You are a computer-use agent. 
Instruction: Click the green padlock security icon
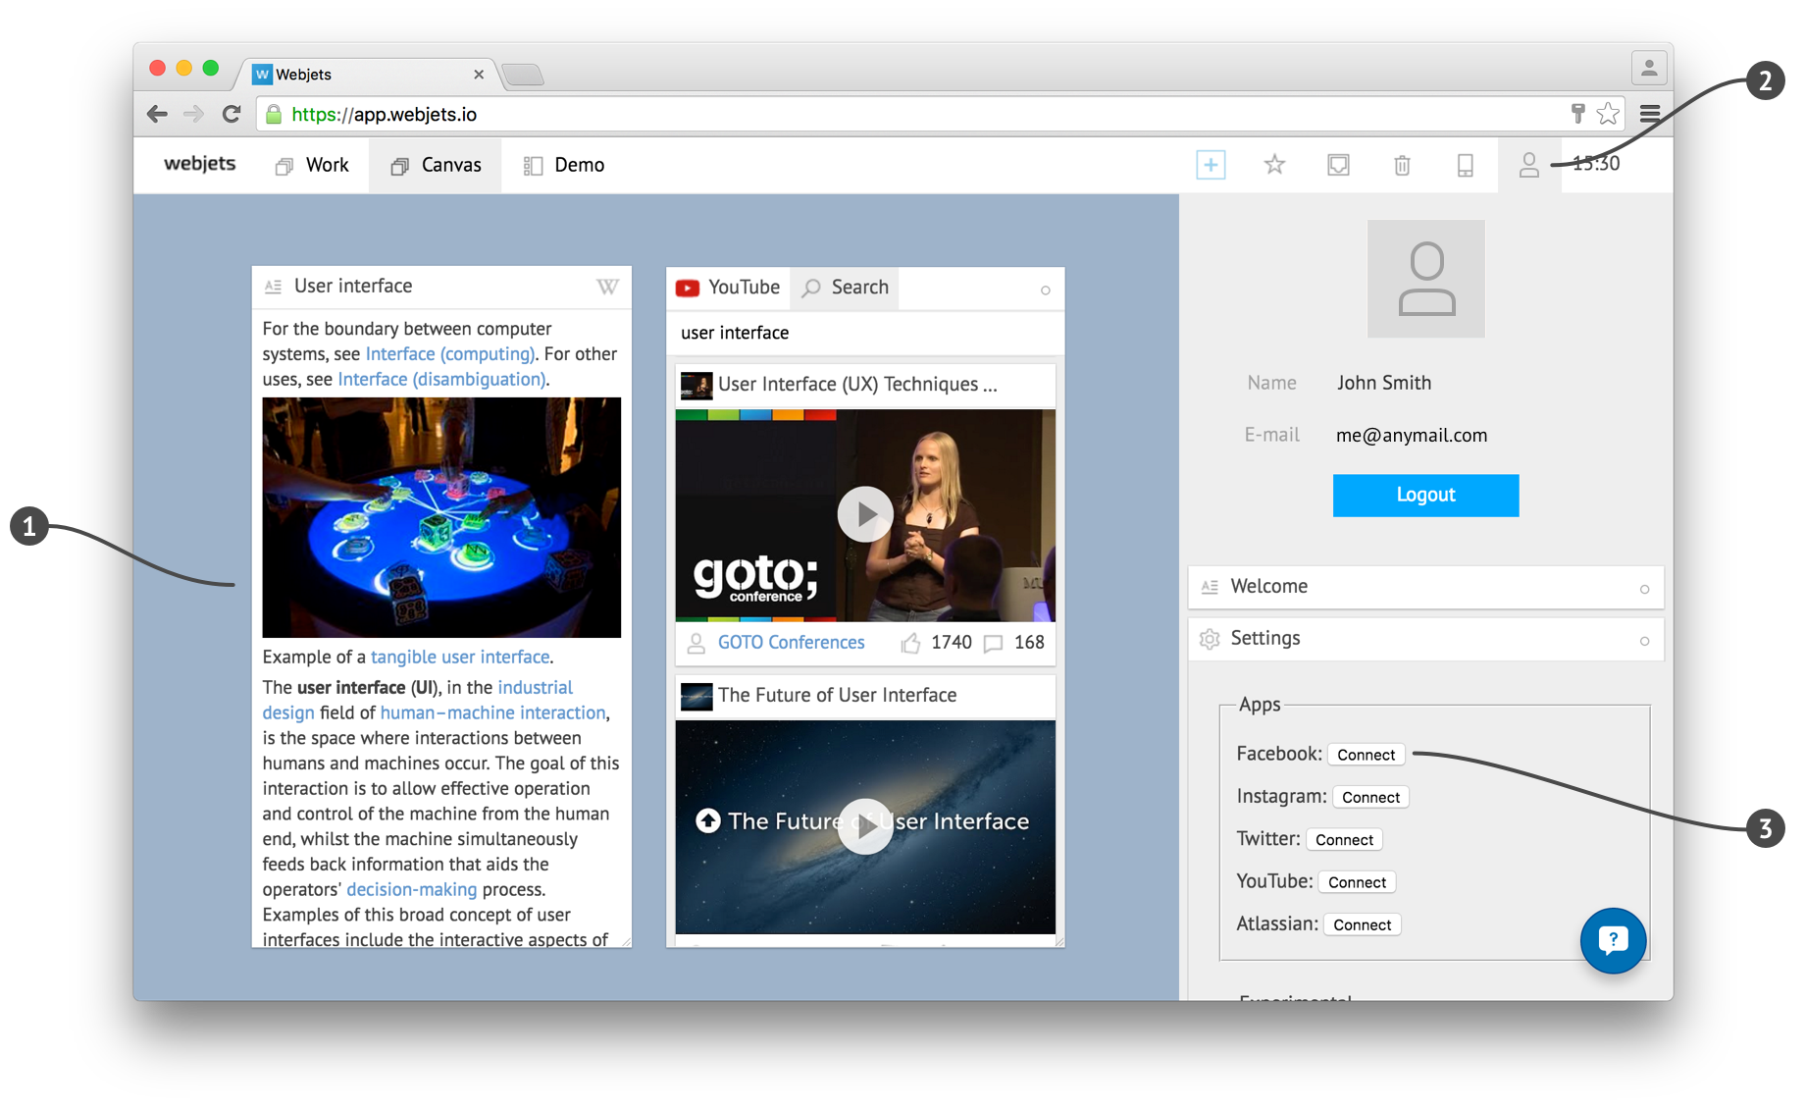(x=274, y=114)
